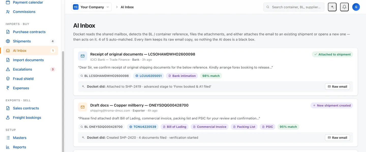This screenshot has height=152, width=366.
Task: Open Import documents
Action: click(x=30, y=60)
